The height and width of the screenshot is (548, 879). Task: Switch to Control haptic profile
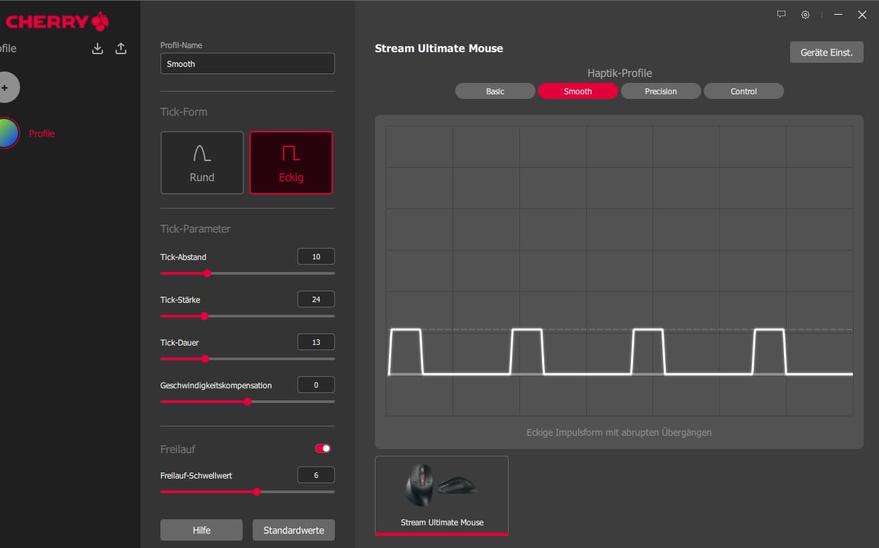click(x=744, y=91)
